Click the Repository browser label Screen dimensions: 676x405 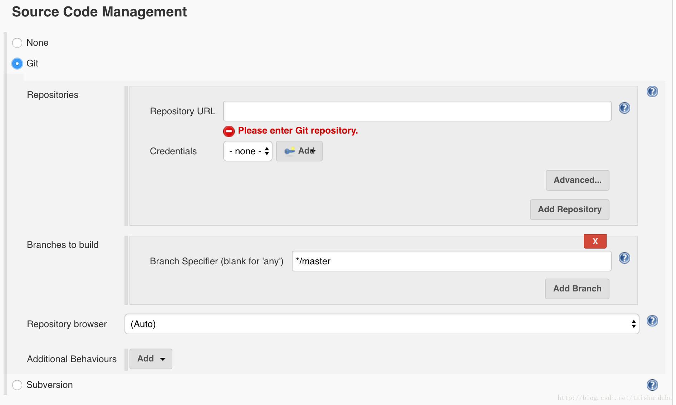tap(67, 324)
